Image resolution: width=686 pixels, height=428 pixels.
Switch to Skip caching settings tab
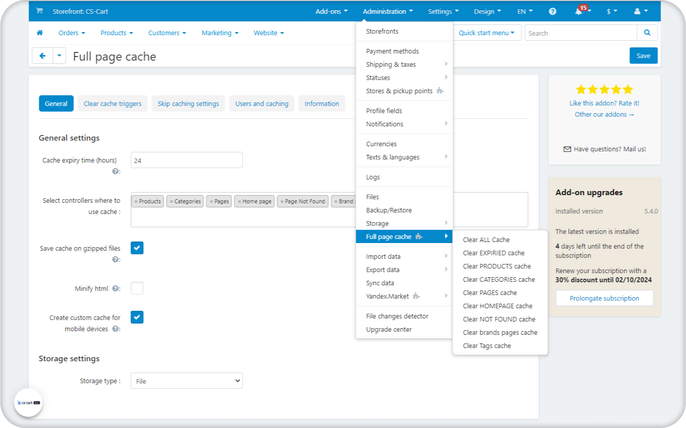[x=188, y=103]
